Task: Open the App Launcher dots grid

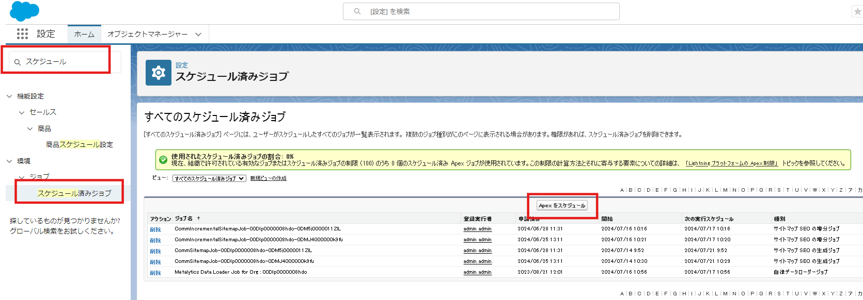Action: [x=22, y=34]
